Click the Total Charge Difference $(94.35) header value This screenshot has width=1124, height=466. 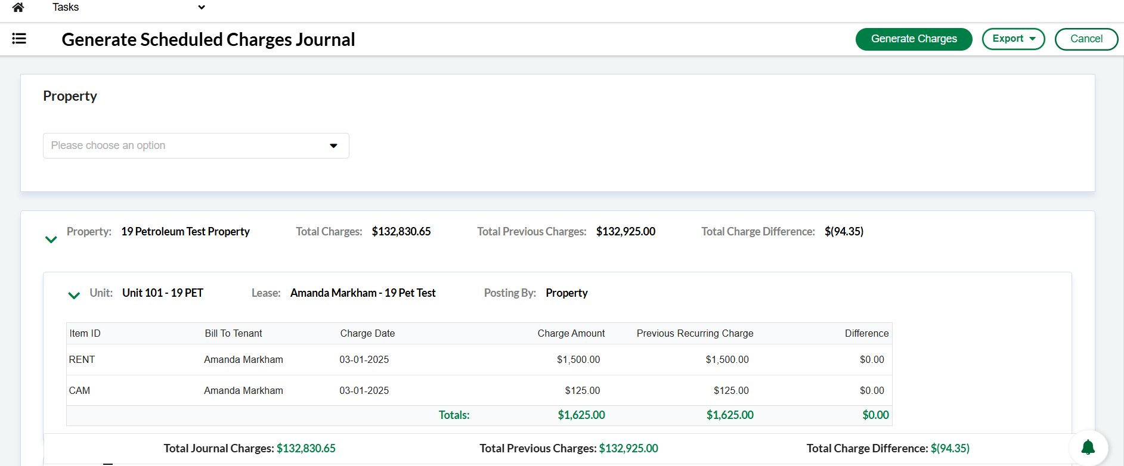pos(844,231)
